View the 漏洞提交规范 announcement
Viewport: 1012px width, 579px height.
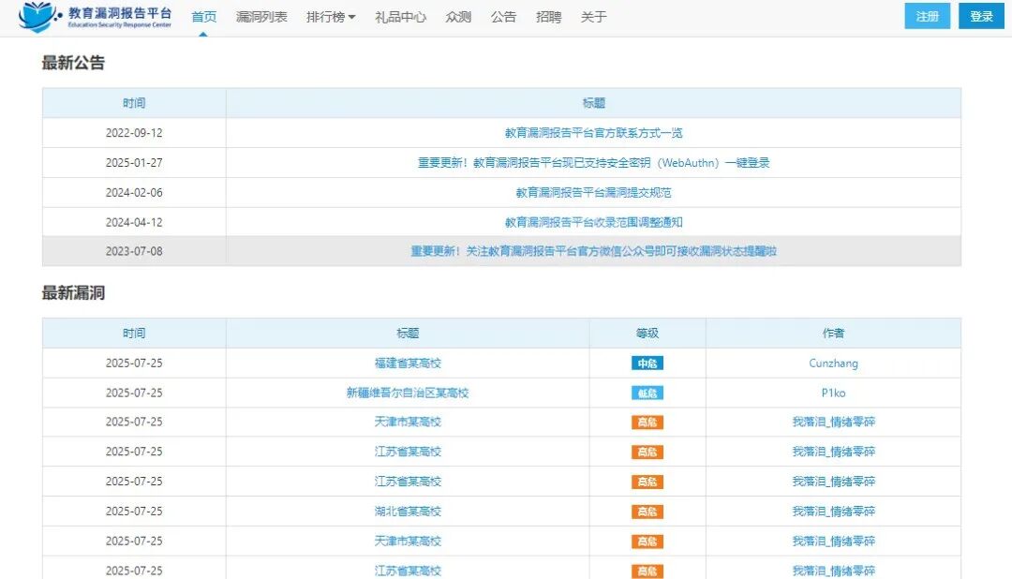coord(592,191)
